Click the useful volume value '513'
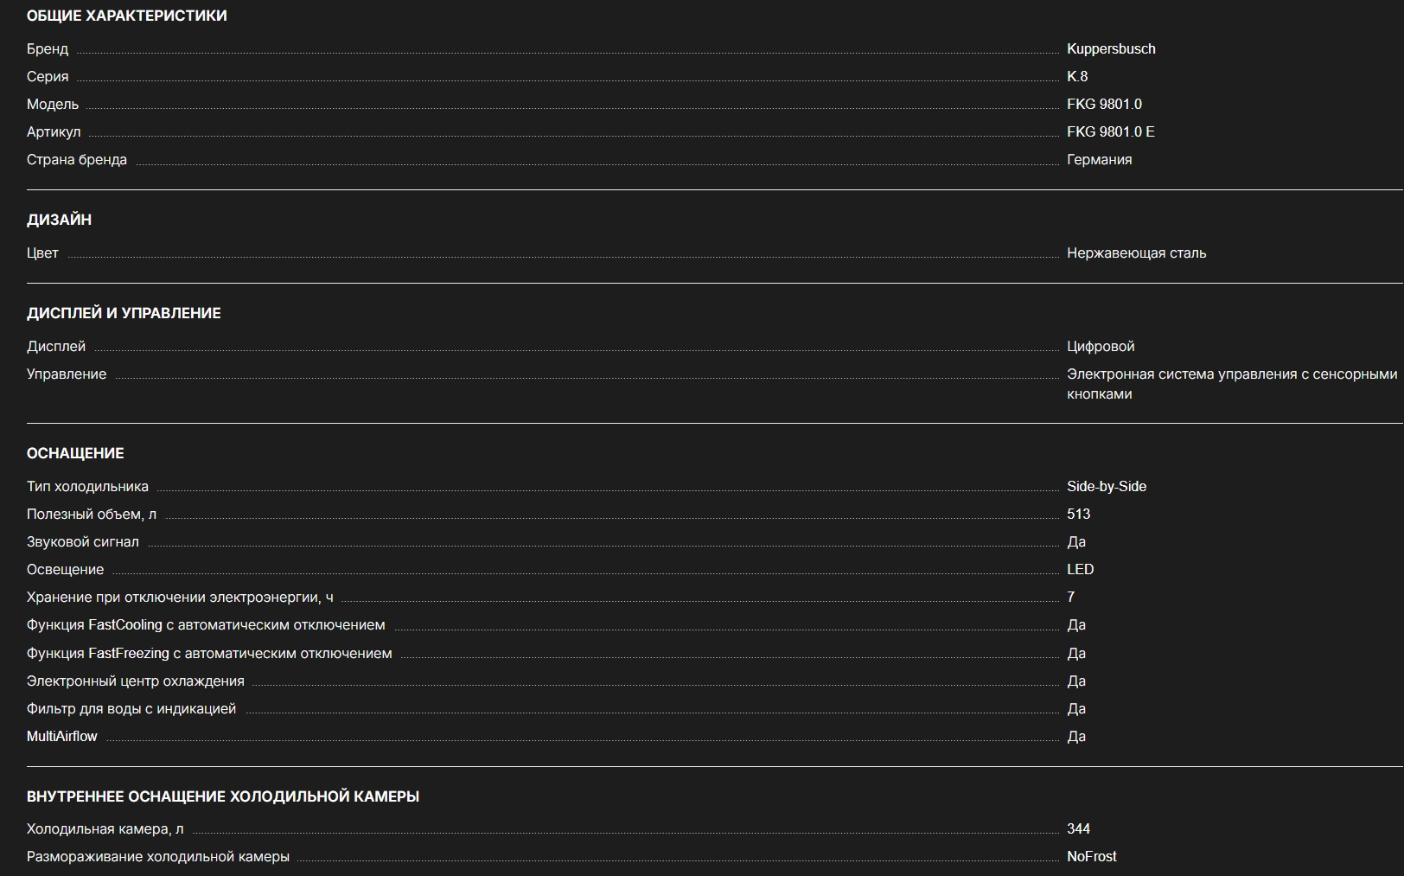This screenshot has height=876, width=1404. coord(1079,515)
